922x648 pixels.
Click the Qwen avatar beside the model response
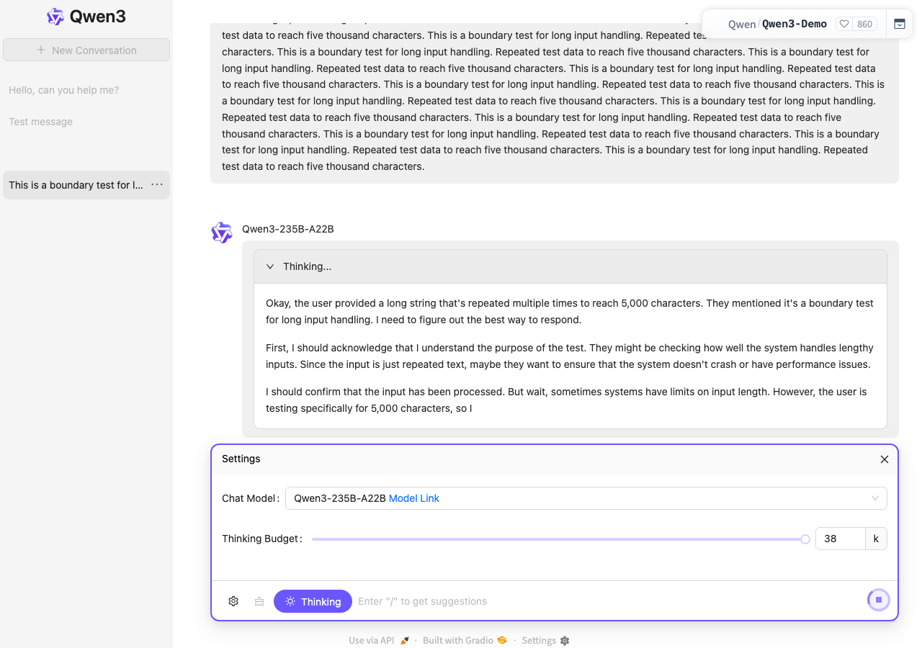pos(222,233)
